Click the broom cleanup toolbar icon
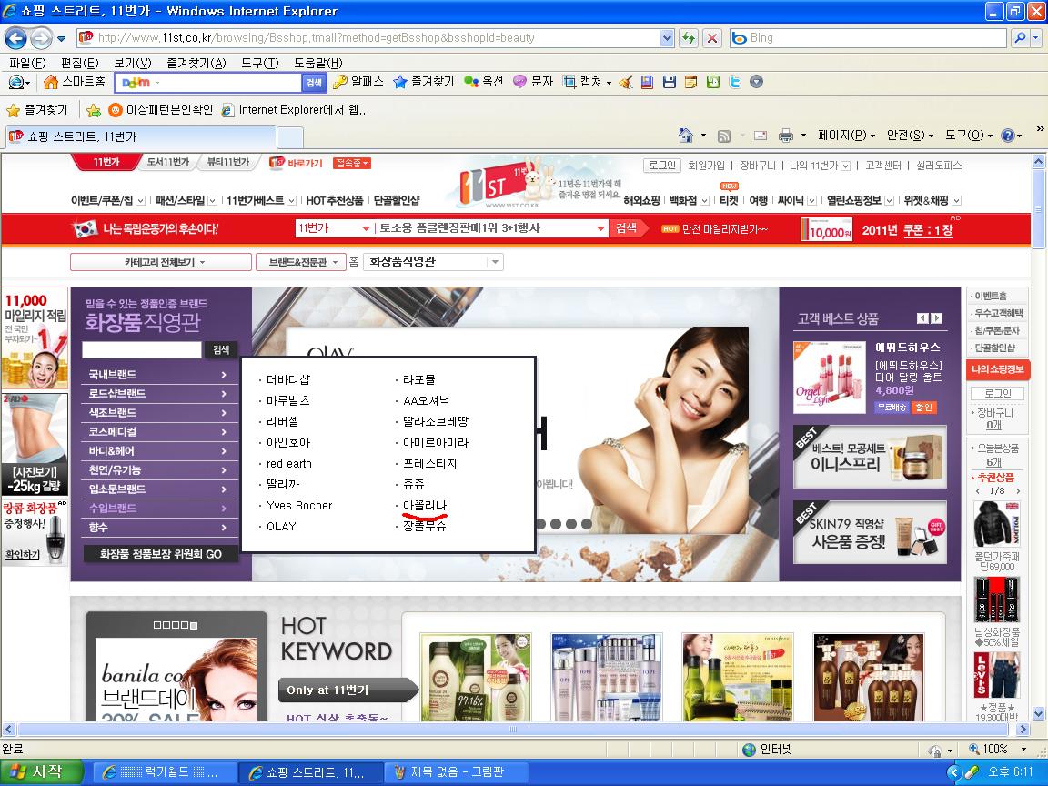The image size is (1048, 786). [x=626, y=82]
